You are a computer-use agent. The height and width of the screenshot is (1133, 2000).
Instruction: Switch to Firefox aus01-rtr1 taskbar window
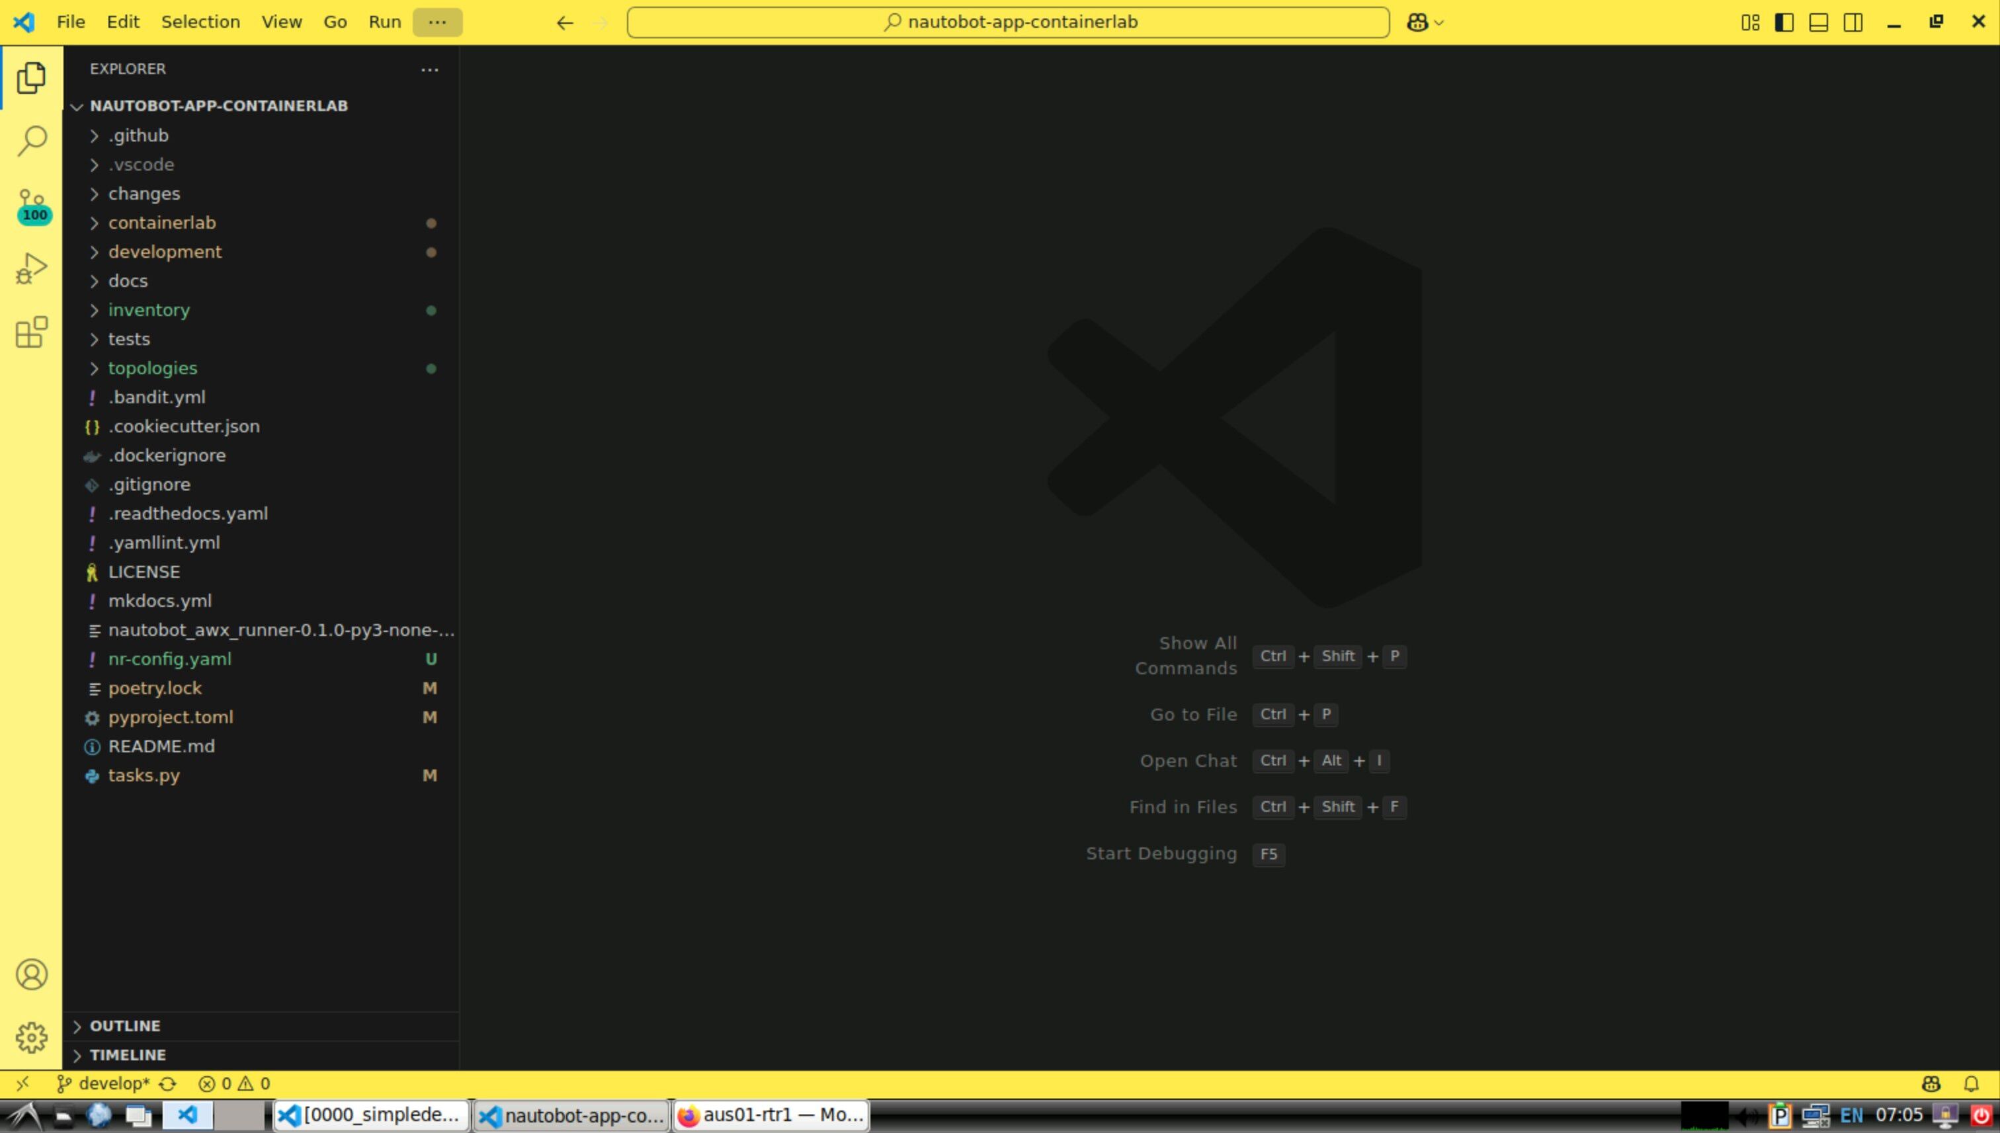click(x=771, y=1115)
